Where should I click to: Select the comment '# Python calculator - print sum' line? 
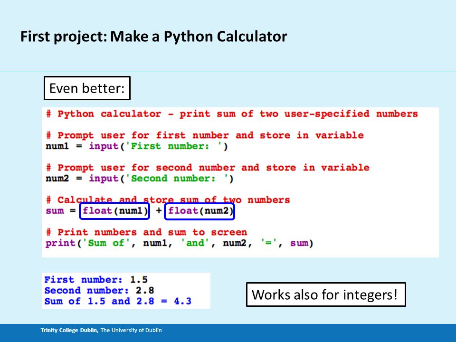[x=232, y=114]
